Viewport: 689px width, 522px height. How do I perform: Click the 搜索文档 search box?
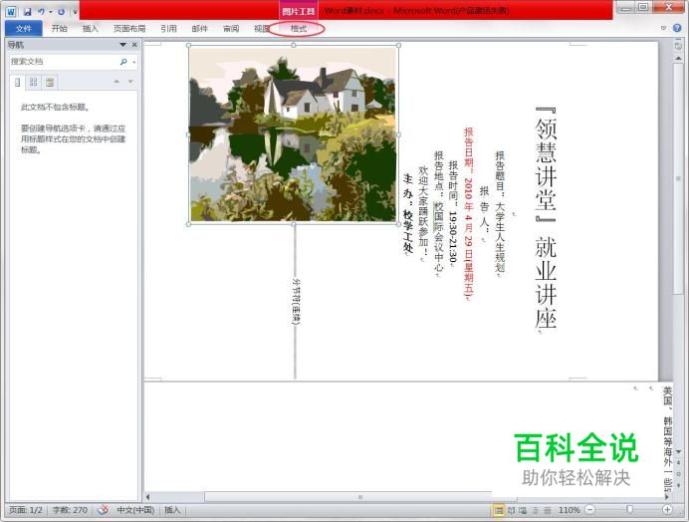coord(63,62)
